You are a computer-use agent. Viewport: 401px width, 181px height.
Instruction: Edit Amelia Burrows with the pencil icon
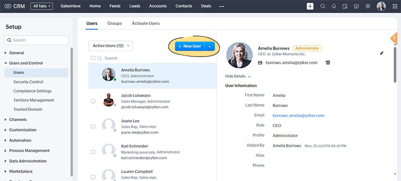coord(382,53)
